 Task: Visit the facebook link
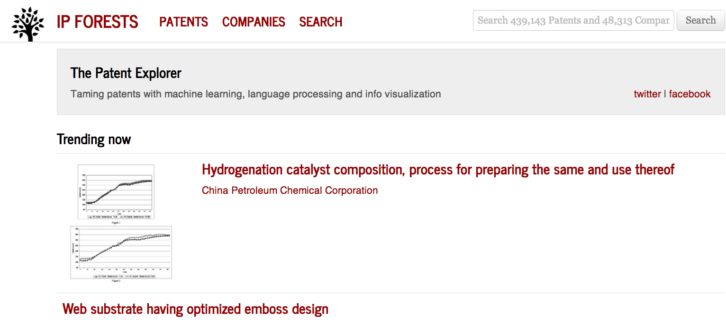[x=690, y=94]
